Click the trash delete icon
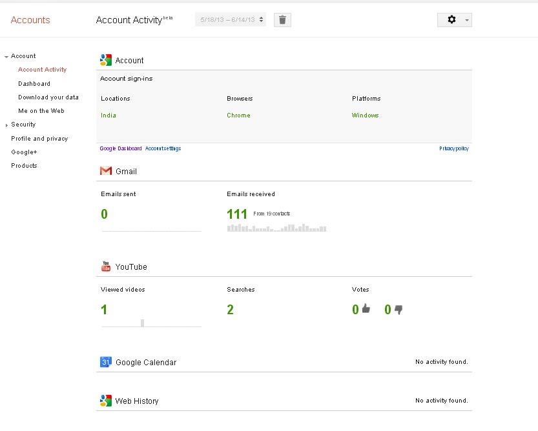 [282, 19]
